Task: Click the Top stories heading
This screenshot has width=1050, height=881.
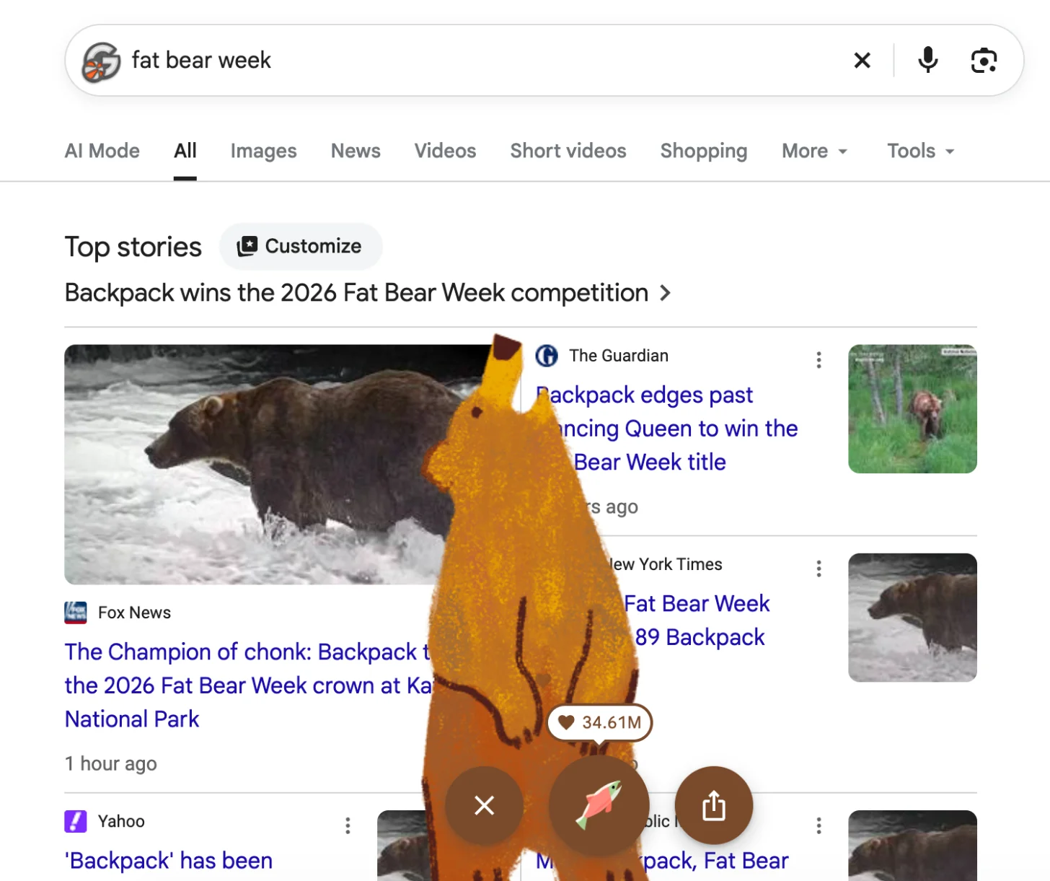Action: 133,247
